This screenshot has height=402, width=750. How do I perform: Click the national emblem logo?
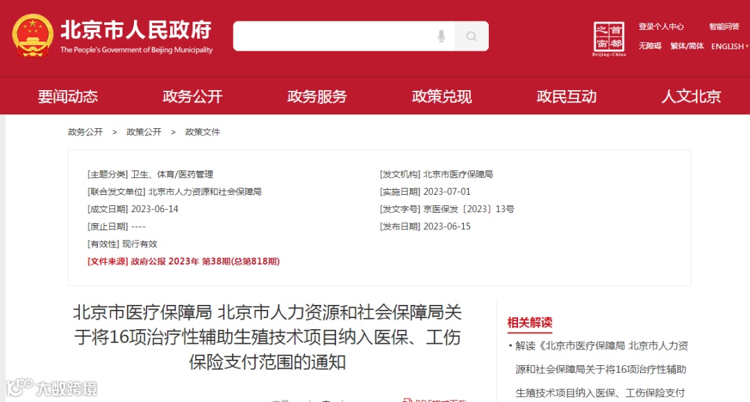(33, 36)
